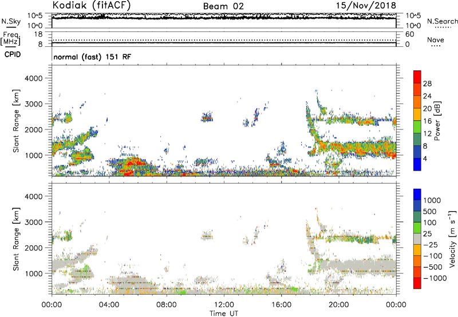
Task: Click the '-1000' velocity colorbar label
Action: (x=435, y=278)
